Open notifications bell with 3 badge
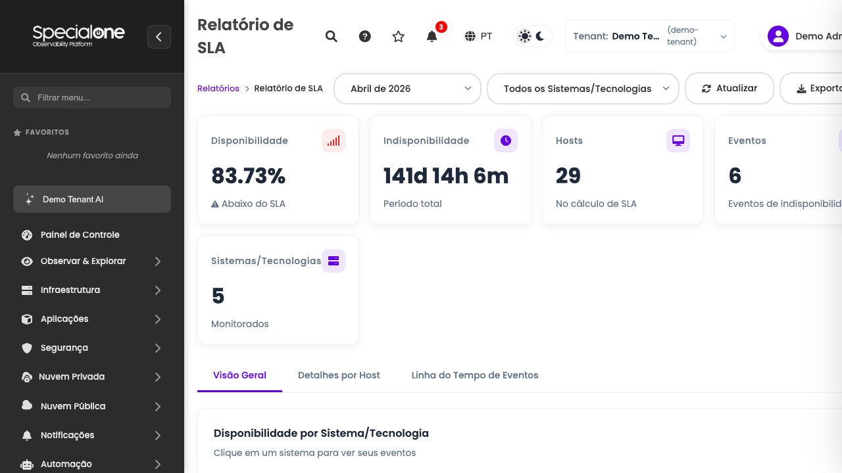 432,36
